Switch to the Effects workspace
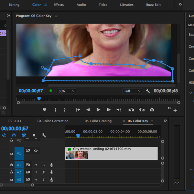194x194 pixels. (x=59, y=5)
